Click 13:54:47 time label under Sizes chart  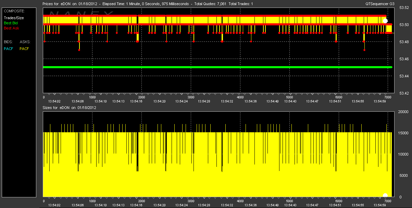coord(312,205)
